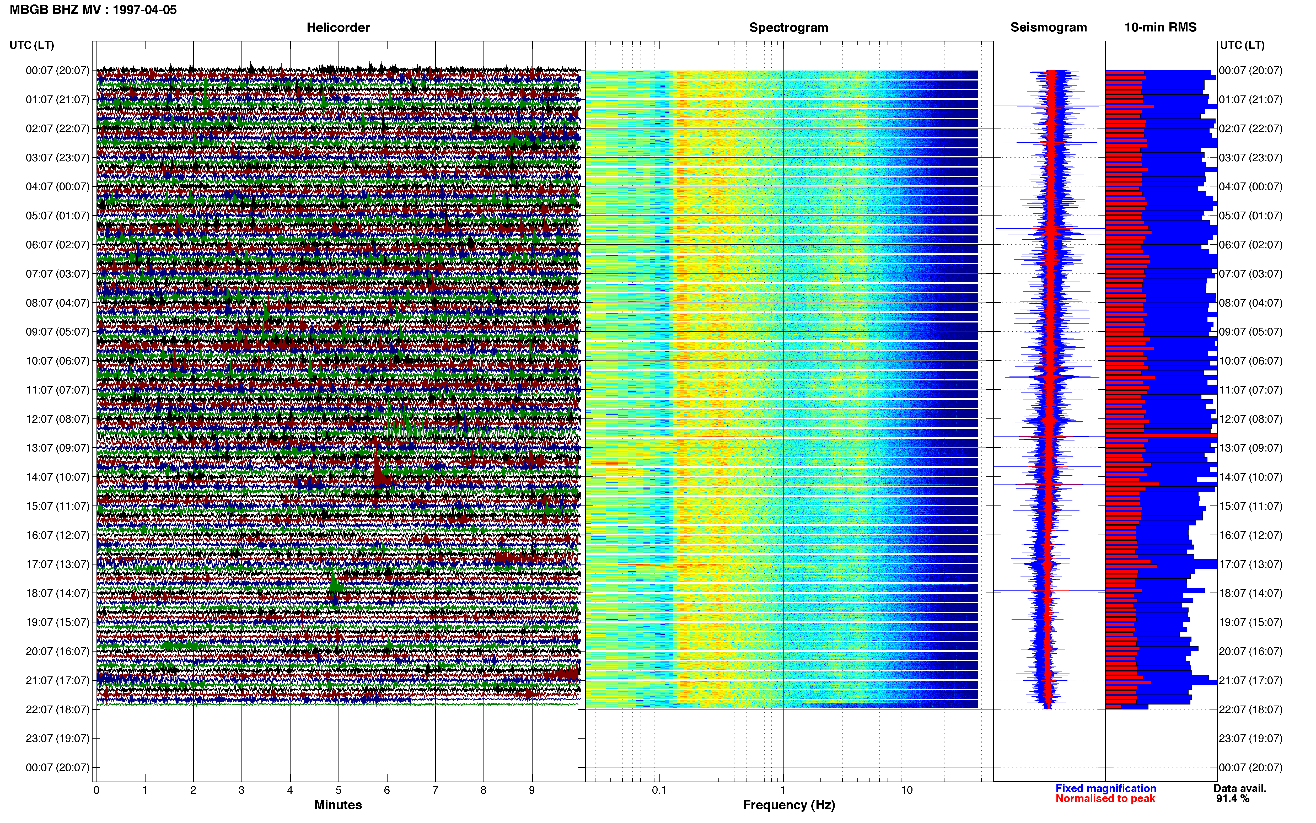Click '08:07 (04:07)' label beside the Helicorder

[58, 303]
